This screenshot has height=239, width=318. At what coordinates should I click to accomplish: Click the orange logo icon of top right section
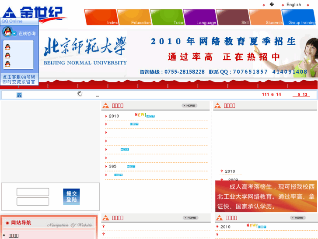(217, 106)
